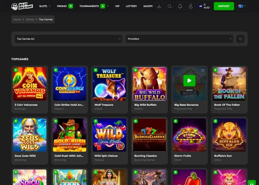The width and height of the screenshot is (259, 185).
Task: Open Wolf Treasure thumbnail
Action: [110, 84]
